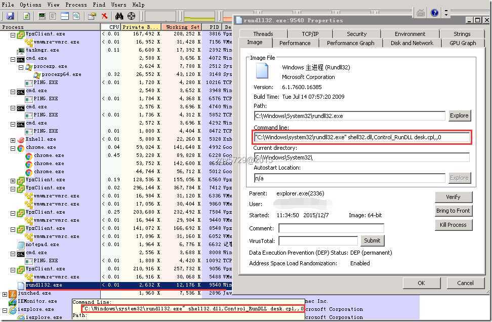
Task: Click Cancel in Properties dialog
Action: click(x=465, y=283)
